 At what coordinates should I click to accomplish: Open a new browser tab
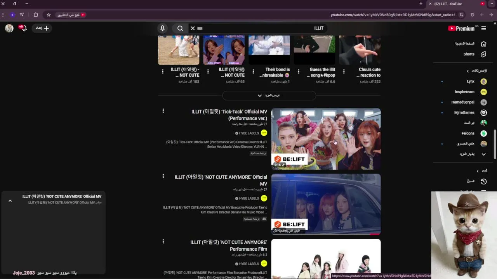click(421, 4)
